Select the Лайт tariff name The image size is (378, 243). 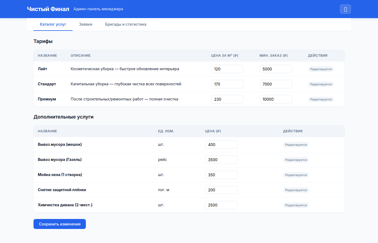tap(42, 69)
